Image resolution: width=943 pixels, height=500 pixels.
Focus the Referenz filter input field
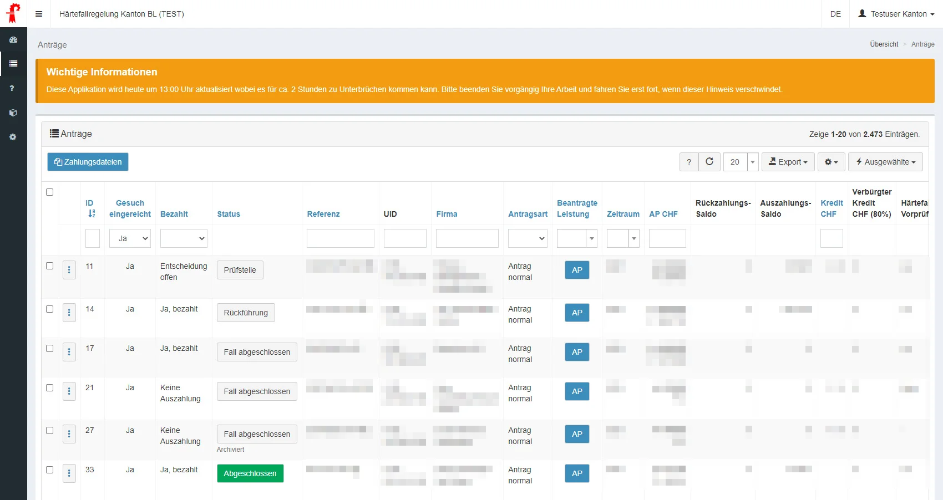point(341,238)
